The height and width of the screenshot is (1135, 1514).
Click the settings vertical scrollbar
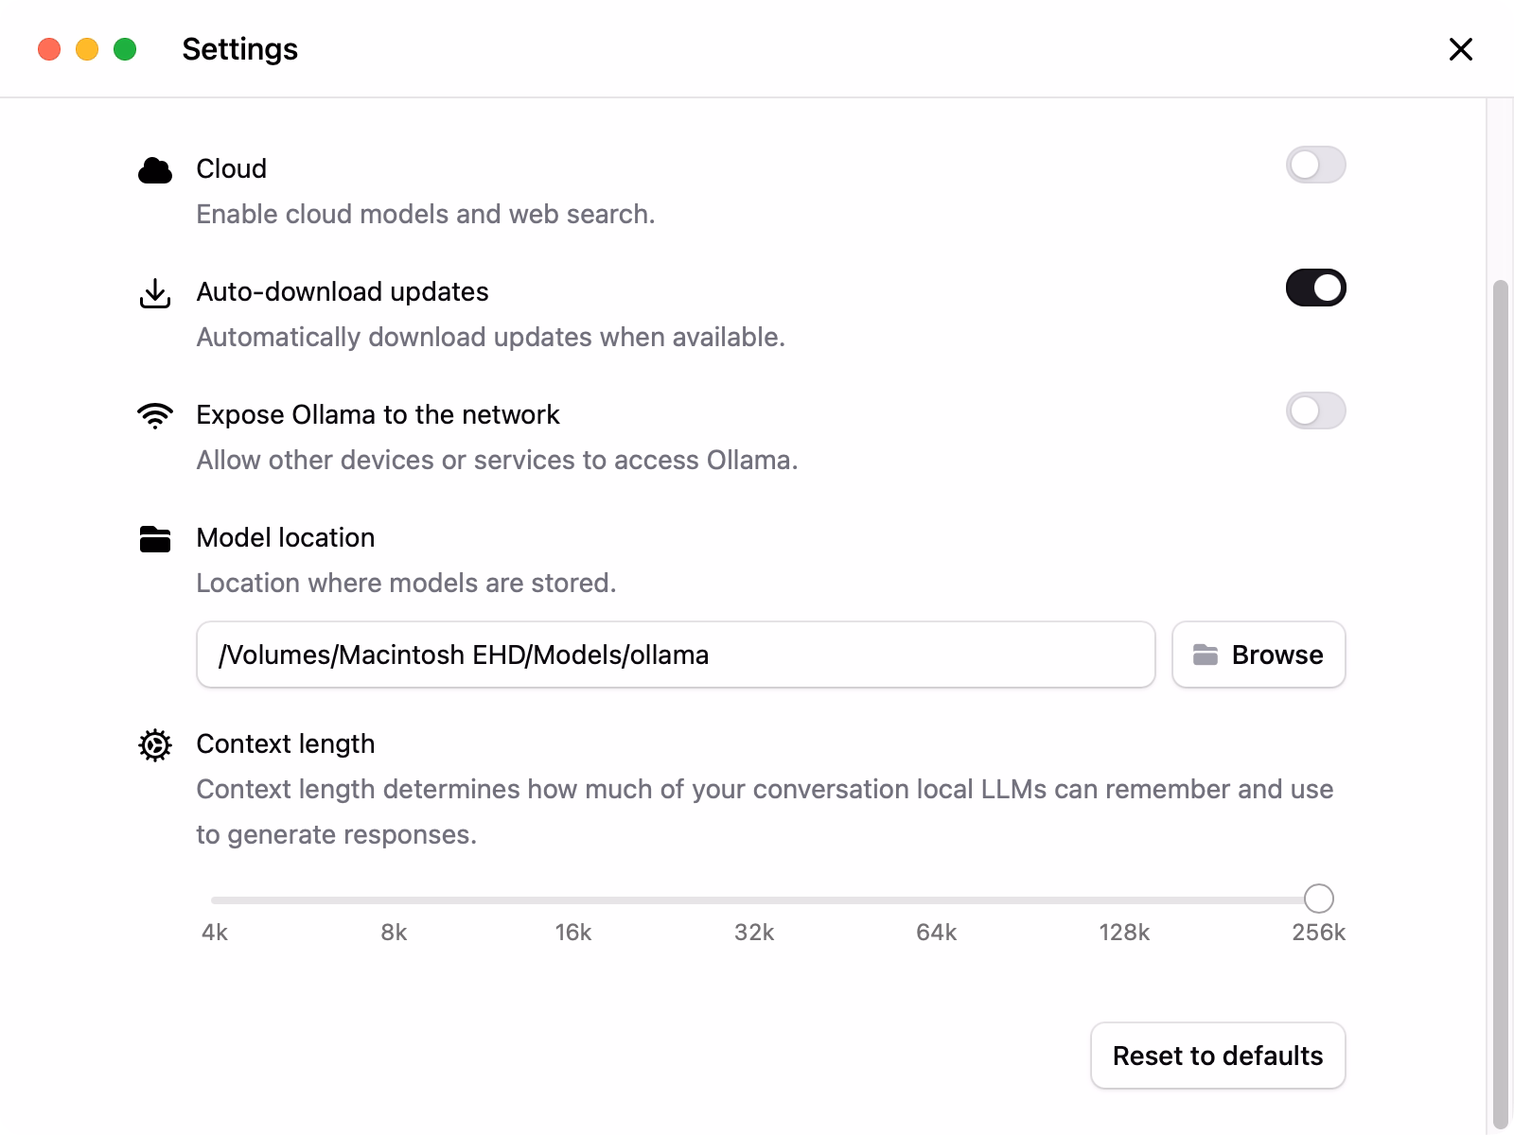click(1500, 700)
